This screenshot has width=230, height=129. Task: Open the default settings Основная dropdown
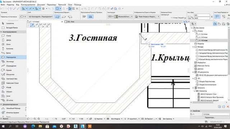[23, 17]
